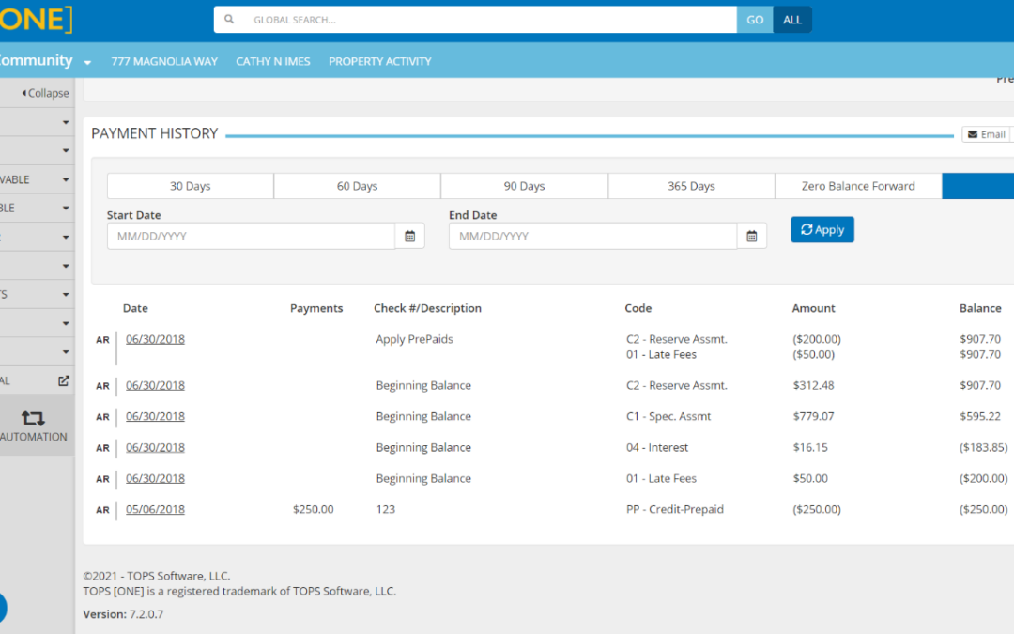The height and width of the screenshot is (634, 1014).
Task: Click into the Start Date input field
Action: pos(250,237)
